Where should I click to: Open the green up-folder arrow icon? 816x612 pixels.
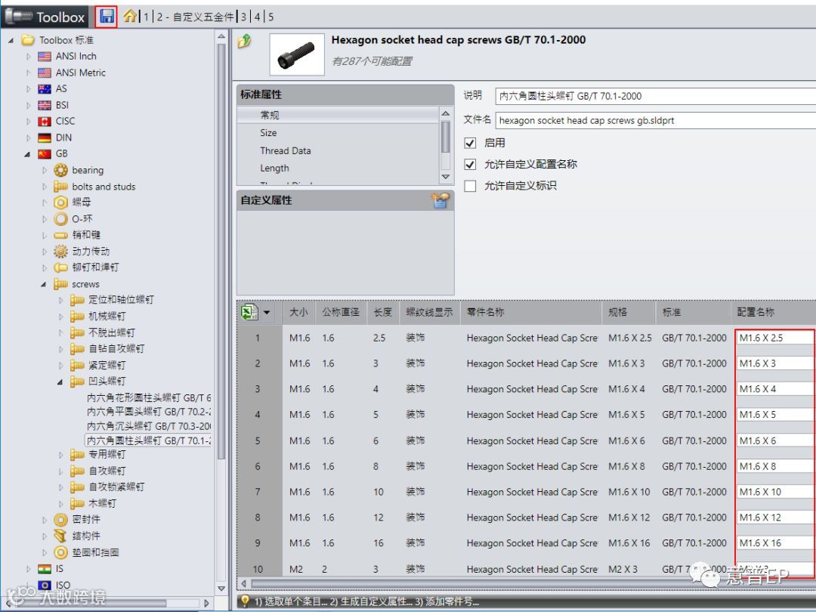(x=245, y=41)
